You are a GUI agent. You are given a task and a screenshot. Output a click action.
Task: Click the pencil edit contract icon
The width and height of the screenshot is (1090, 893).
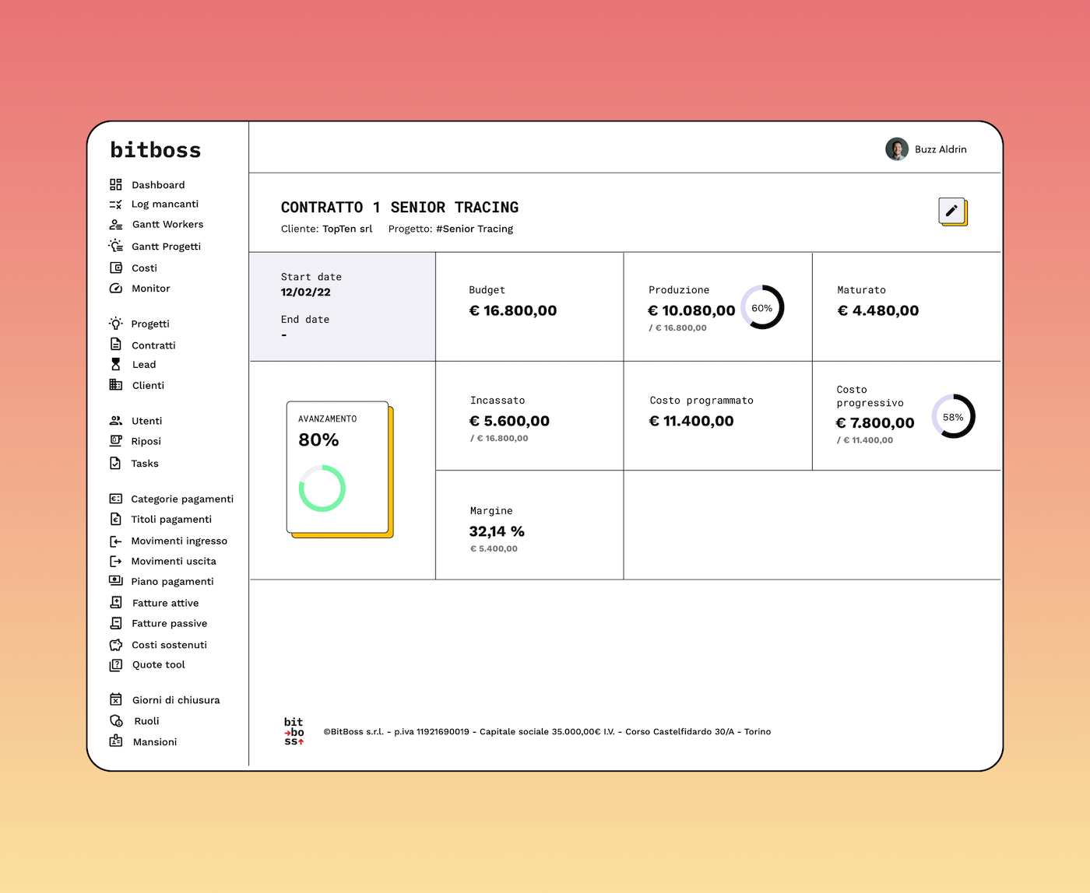click(951, 210)
